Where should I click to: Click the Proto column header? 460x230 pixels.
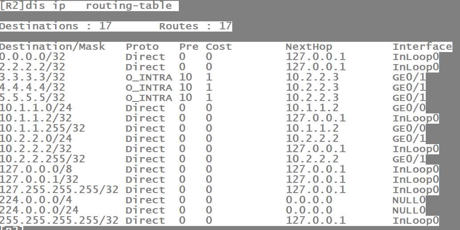pyautogui.click(x=142, y=47)
